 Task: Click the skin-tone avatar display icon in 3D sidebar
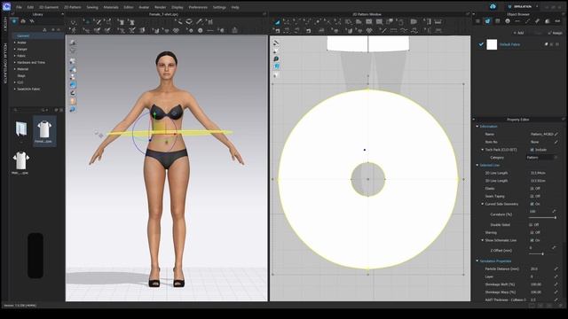coord(73,101)
